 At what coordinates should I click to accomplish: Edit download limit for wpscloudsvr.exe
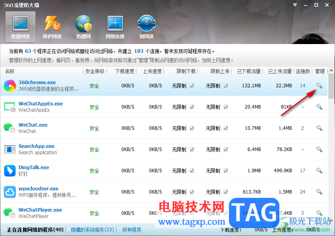point(192,192)
